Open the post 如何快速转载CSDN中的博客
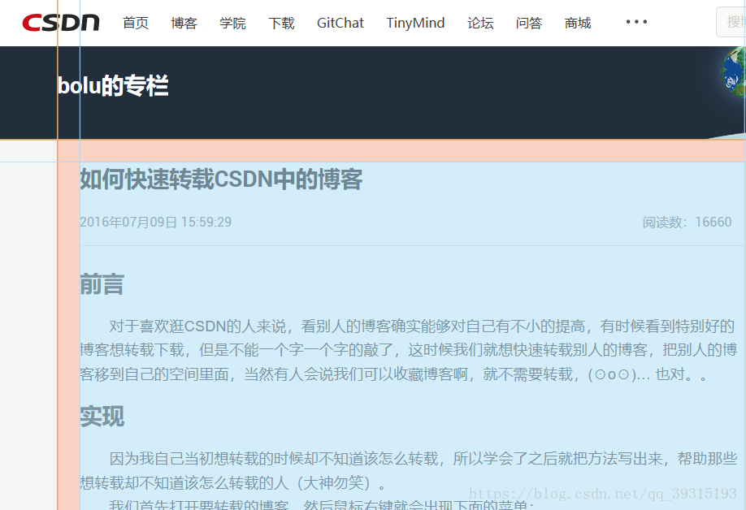 pyautogui.click(x=221, y=179)
